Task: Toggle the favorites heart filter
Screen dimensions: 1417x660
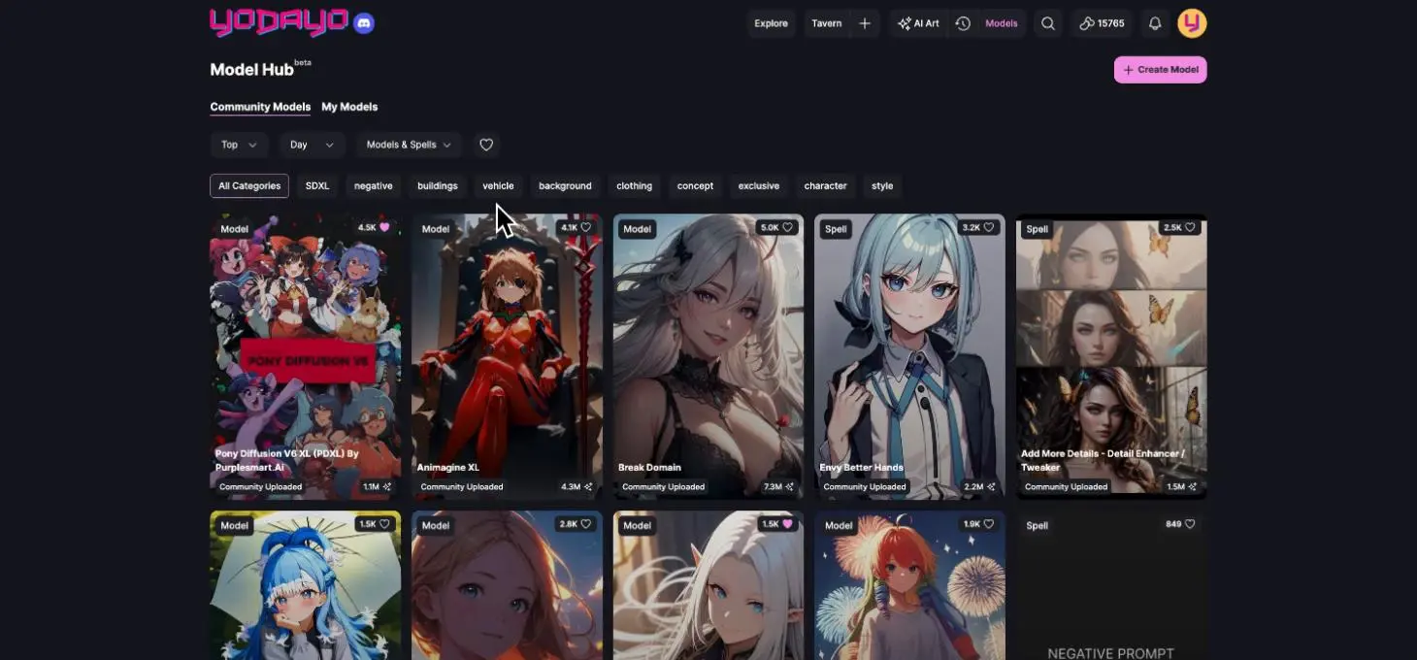Action: [x=486, y=145]
